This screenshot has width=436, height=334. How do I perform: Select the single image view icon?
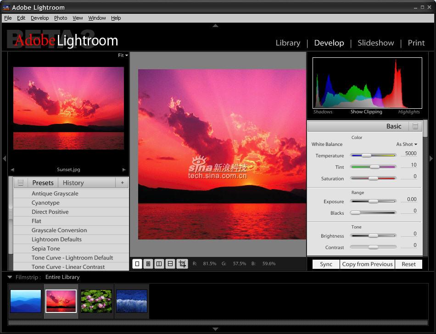(x=137, y=264)
